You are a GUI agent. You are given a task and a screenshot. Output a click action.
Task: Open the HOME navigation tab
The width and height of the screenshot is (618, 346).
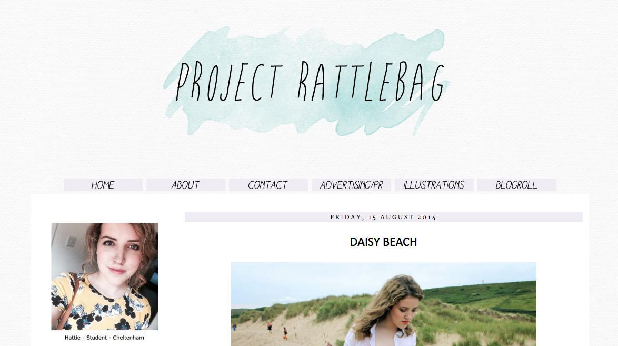103,185
